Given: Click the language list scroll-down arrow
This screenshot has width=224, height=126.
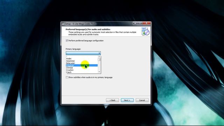Looking at the screenshot, I should pos(99,72).
